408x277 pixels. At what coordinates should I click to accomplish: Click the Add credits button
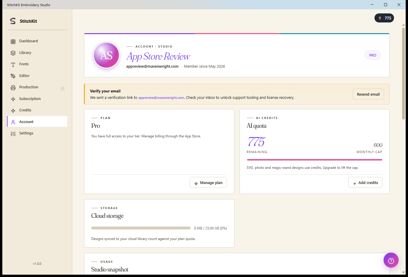(365, 183)
